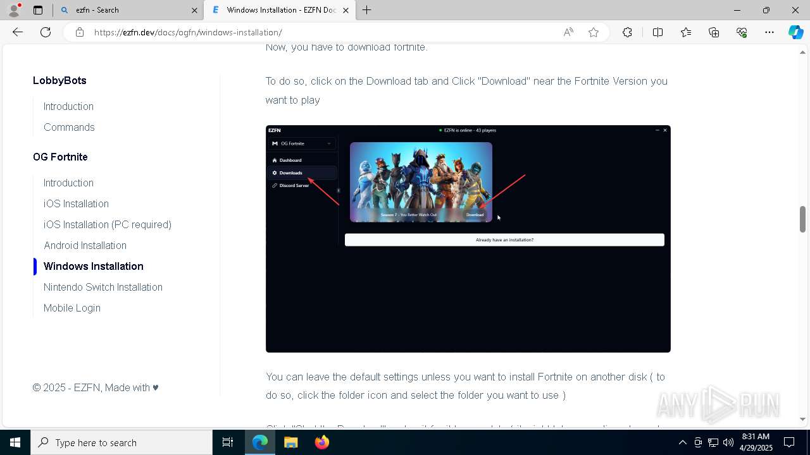Open LobbyBots Introduction page
The height and width of the screenshot is (455, 810).
(x=68, y=106)
